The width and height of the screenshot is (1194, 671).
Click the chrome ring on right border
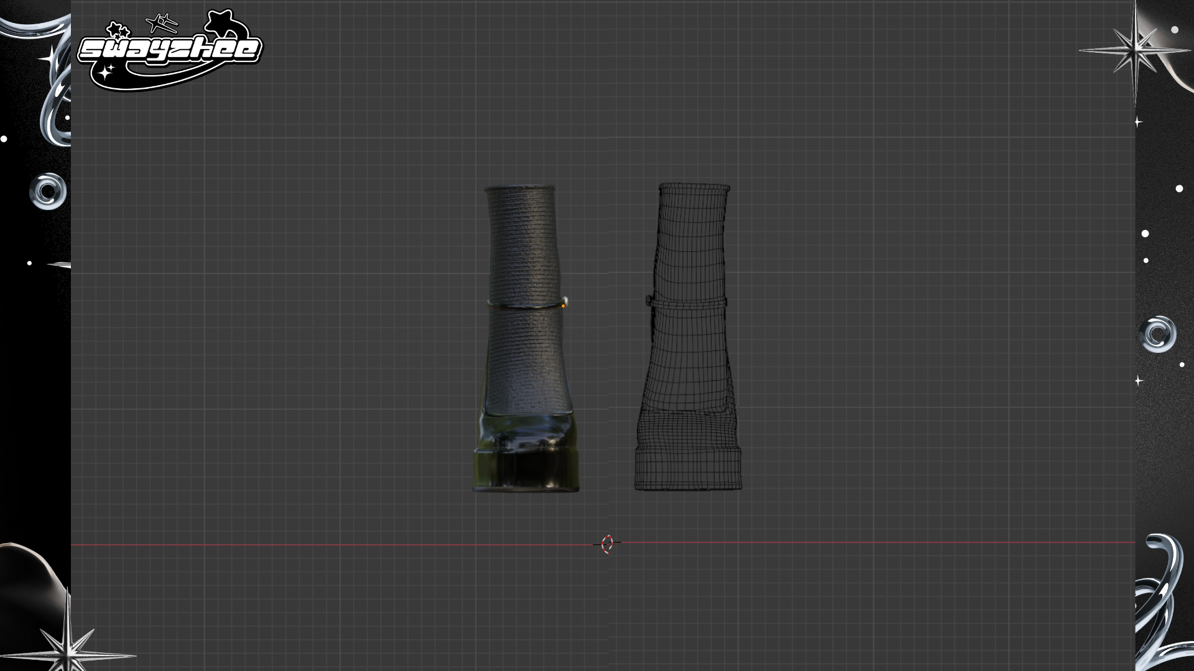pyautogui.click(x=1157, y=334)
